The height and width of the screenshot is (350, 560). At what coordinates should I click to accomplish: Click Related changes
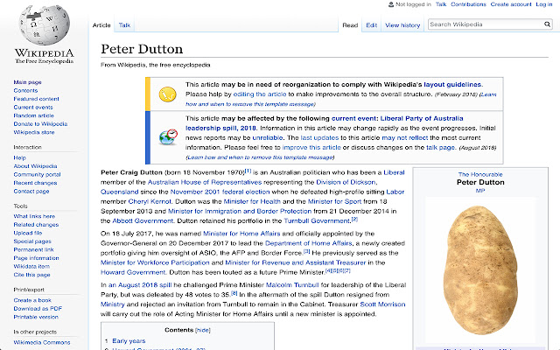tap(36, 225)
